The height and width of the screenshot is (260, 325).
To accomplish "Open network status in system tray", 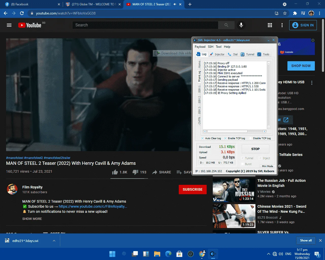I will pyautogui.click(x=275, y=254).
